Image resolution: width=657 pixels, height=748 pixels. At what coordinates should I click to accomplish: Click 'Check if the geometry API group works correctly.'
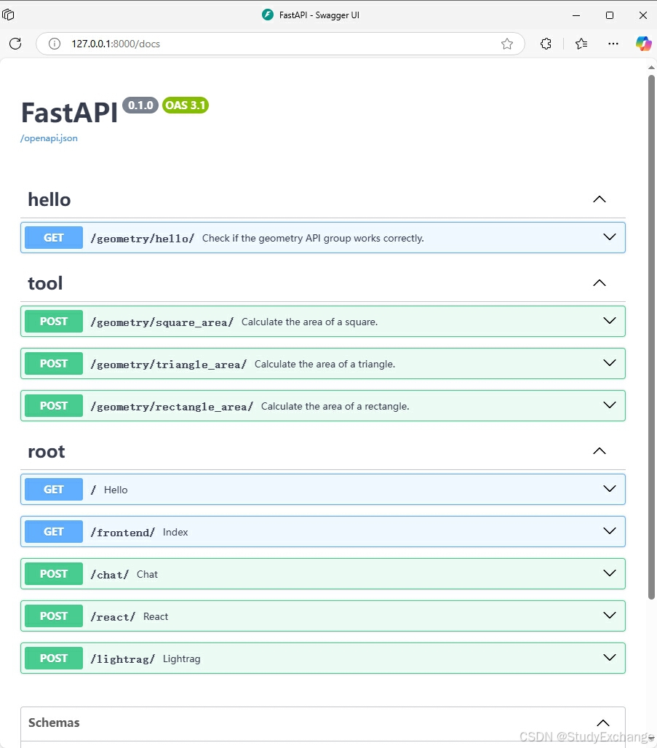[x=313, y=238]
